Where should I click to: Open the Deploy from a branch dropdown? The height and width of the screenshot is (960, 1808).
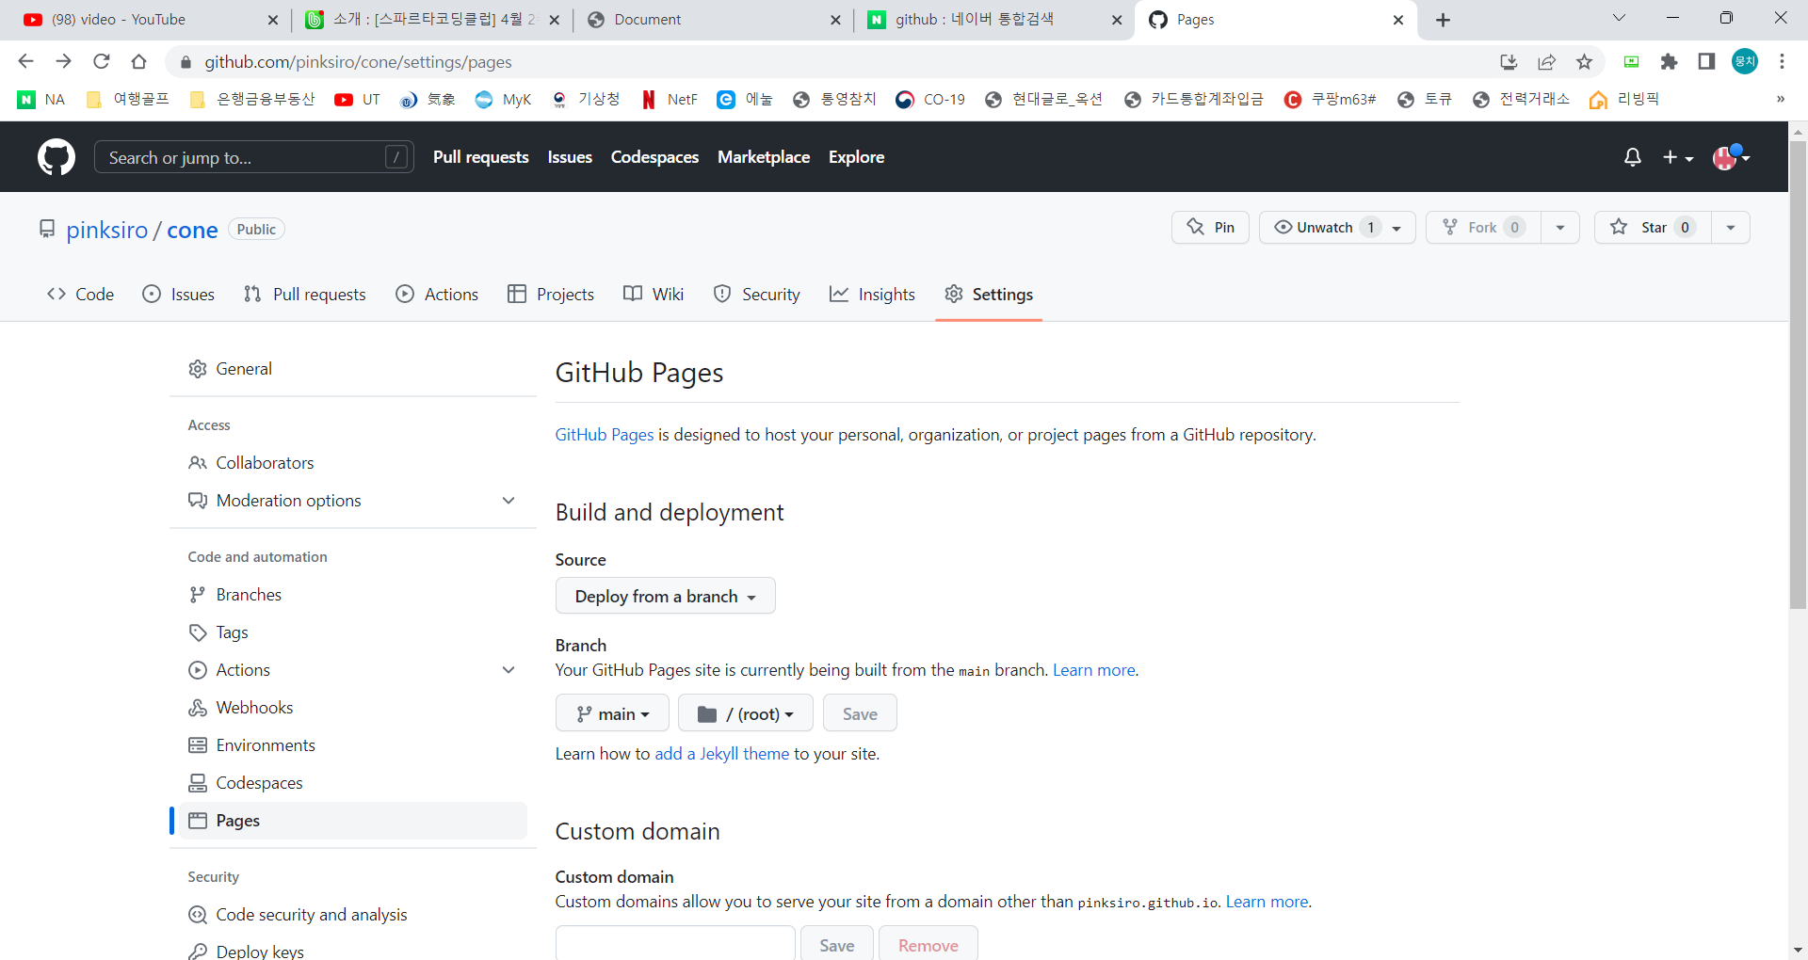coord(666,596)
